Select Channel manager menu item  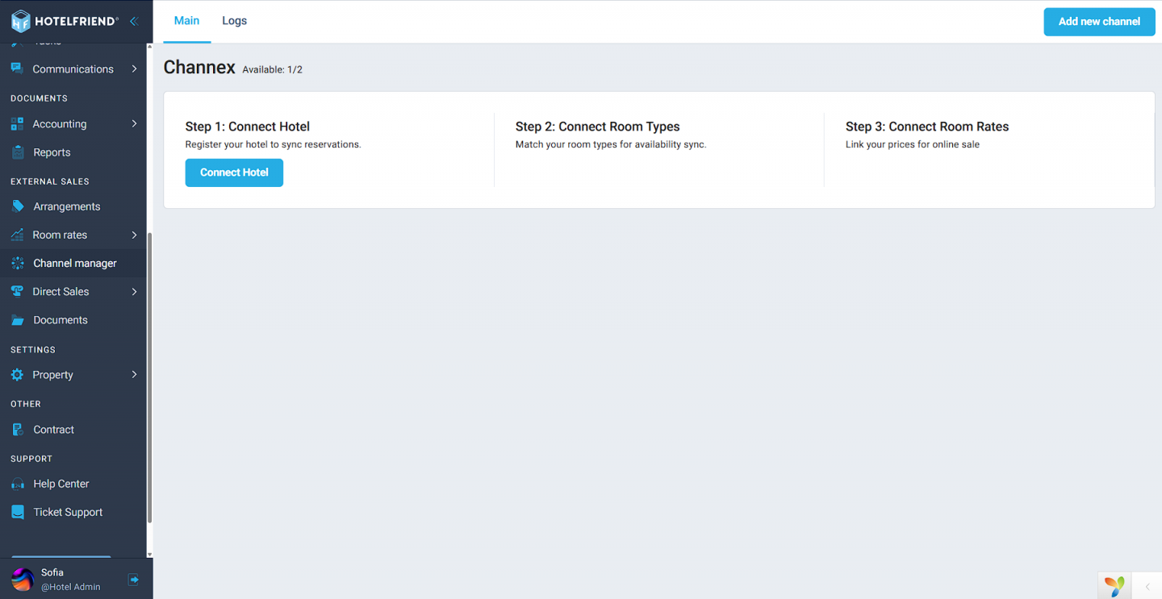tap(73, 263)
